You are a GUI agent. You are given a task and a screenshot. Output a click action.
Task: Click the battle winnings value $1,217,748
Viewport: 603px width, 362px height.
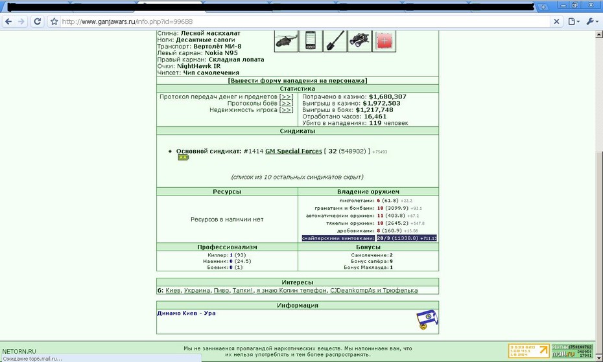click(374, 110)
